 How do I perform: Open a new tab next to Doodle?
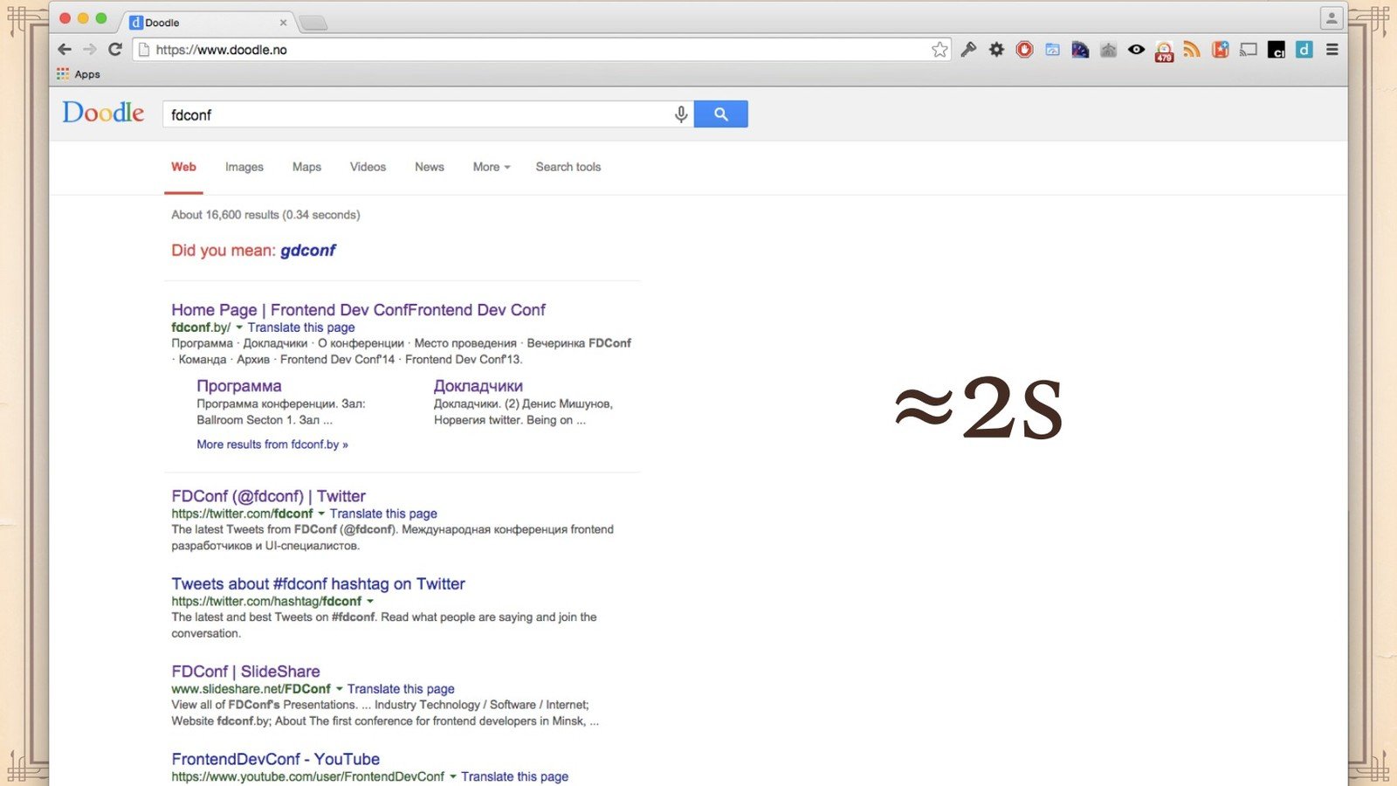click(313, 23)
